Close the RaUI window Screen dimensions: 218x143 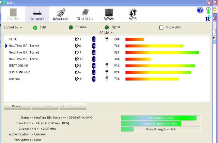(209, 3)
